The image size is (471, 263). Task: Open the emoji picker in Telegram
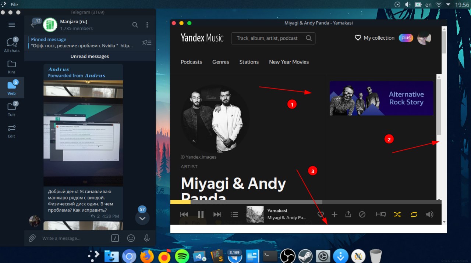[x=131, y=238]
